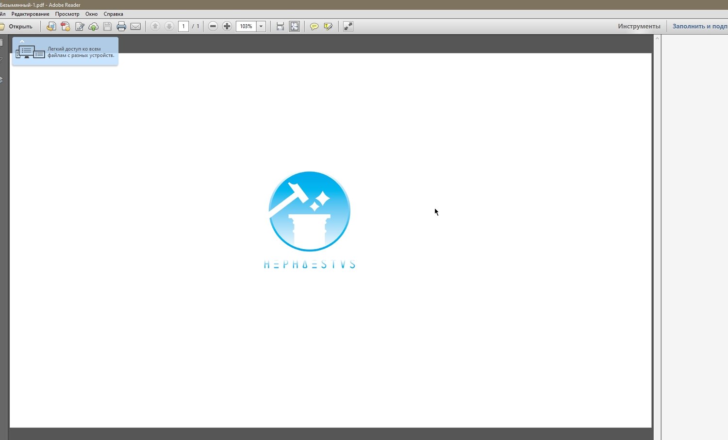This screenshot has height=440, width=728.
Task: Zoom out with the minus button
Action: (x=213, y=26)
